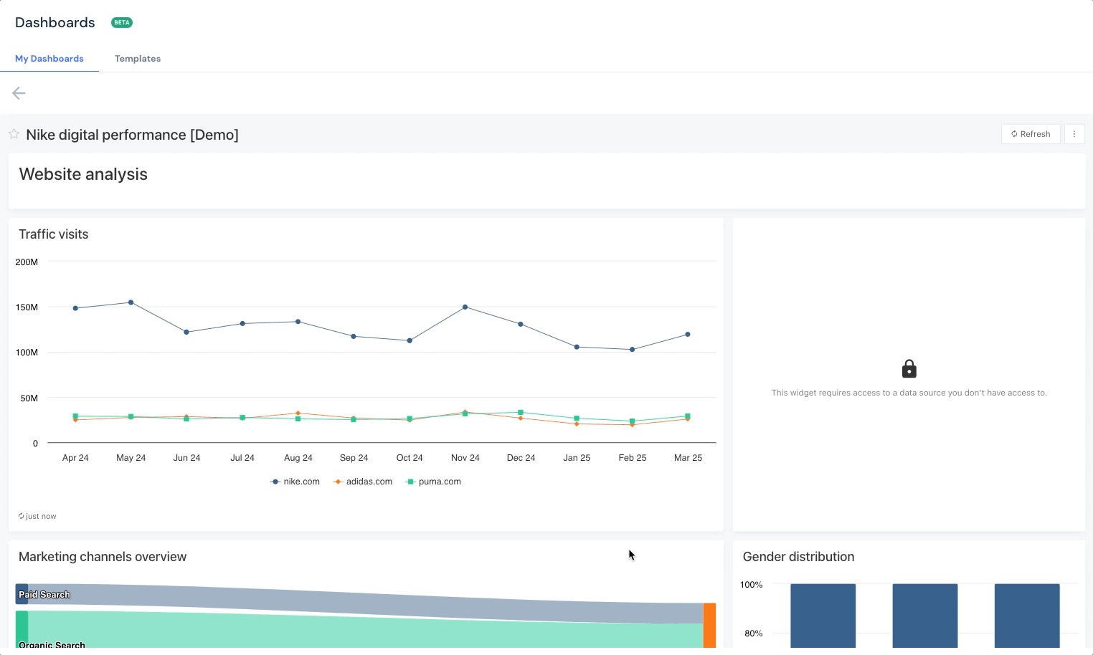1093x655 pixels.
Task: Click the 80% label in Gender distribution
Action: point(753,634)
